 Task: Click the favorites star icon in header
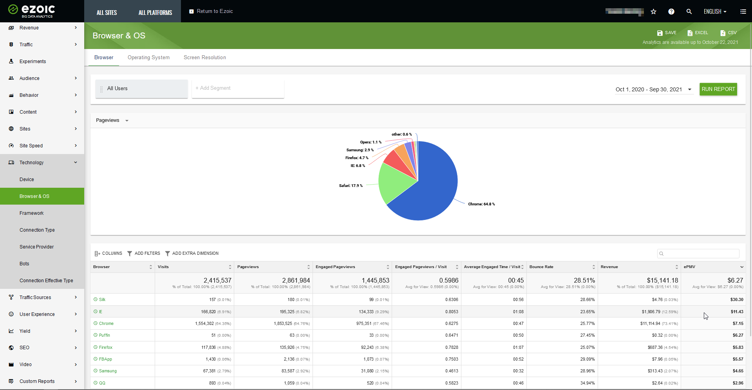[653, 12]
